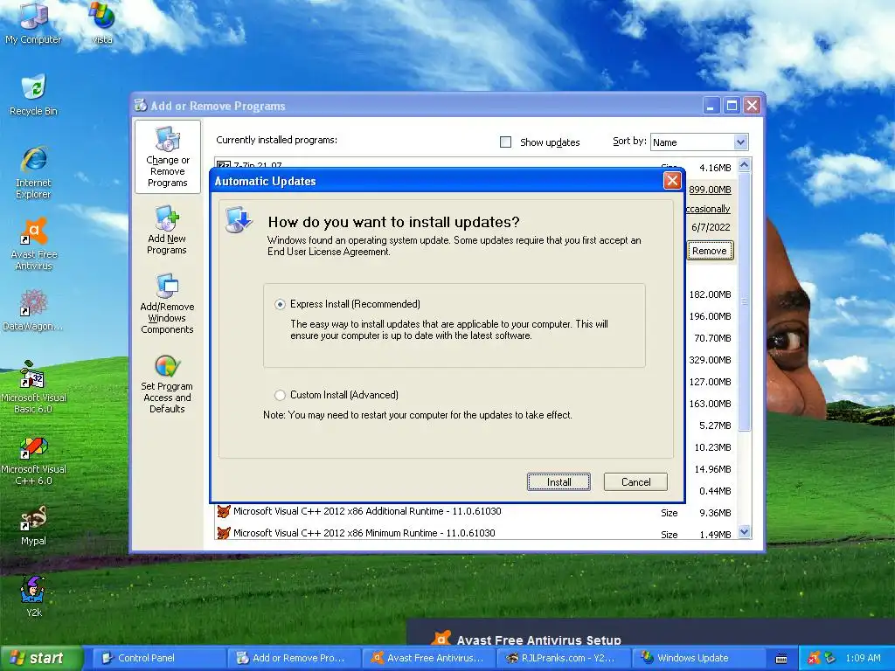Select Change or Remove Programs sidebar icon
895x671 pixels.
(167, 156)
